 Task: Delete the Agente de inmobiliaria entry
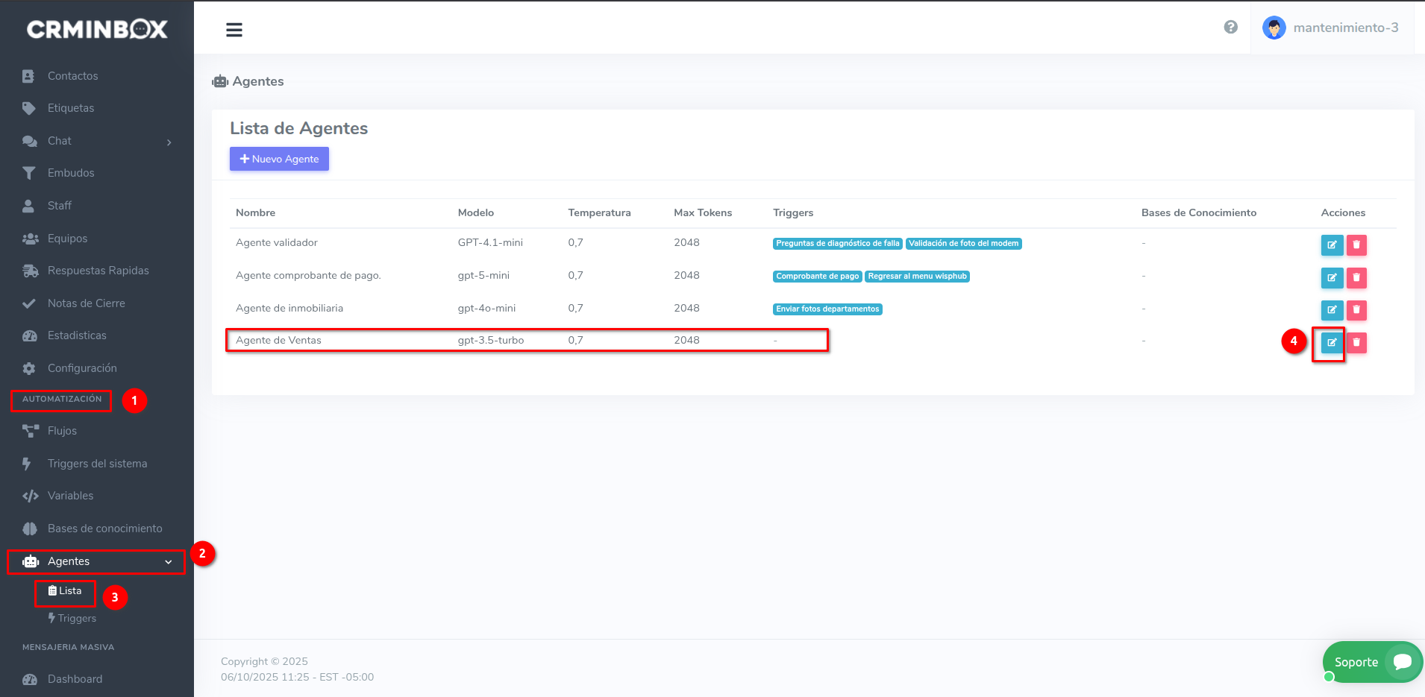[x=1356, y=310]
